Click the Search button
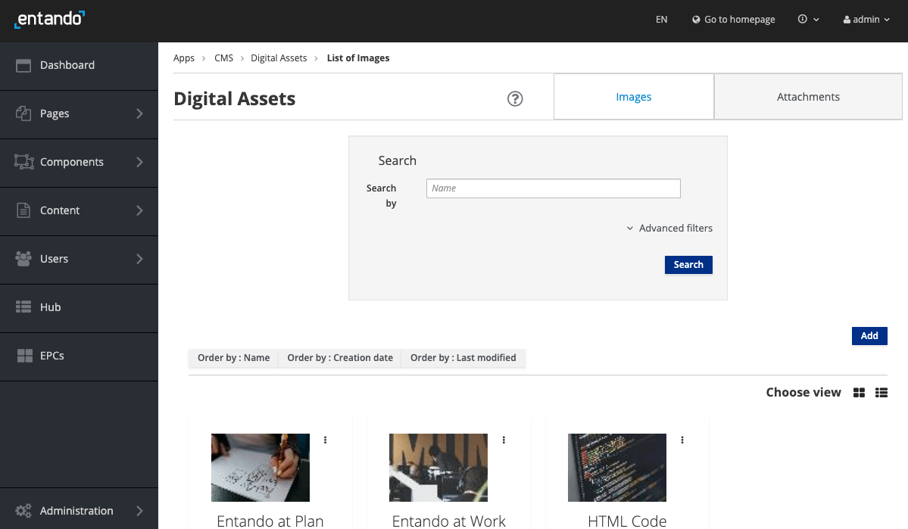 (x=688, y=264)
